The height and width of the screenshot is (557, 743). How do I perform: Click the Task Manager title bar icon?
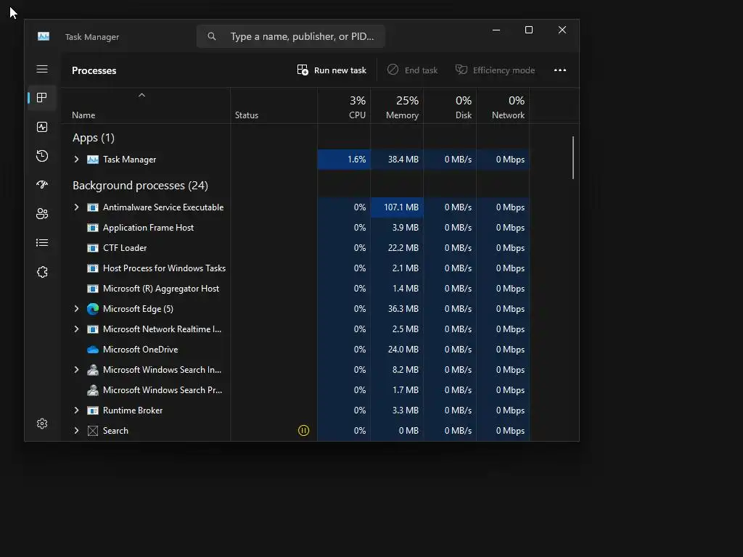(44, 36)
